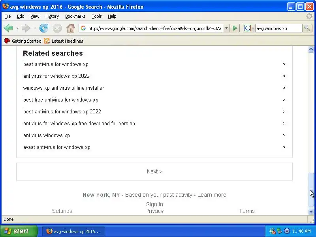316x237 pixels.
Task: Click the activity throbber icon at top right
Action: click(x=309, y=16)
